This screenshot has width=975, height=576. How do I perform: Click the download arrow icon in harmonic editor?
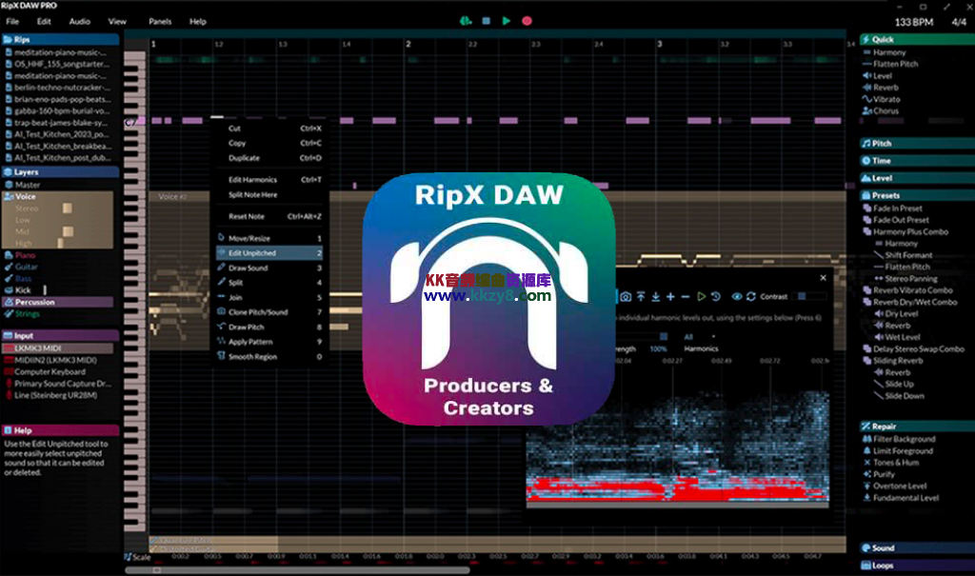click(655, 297)
